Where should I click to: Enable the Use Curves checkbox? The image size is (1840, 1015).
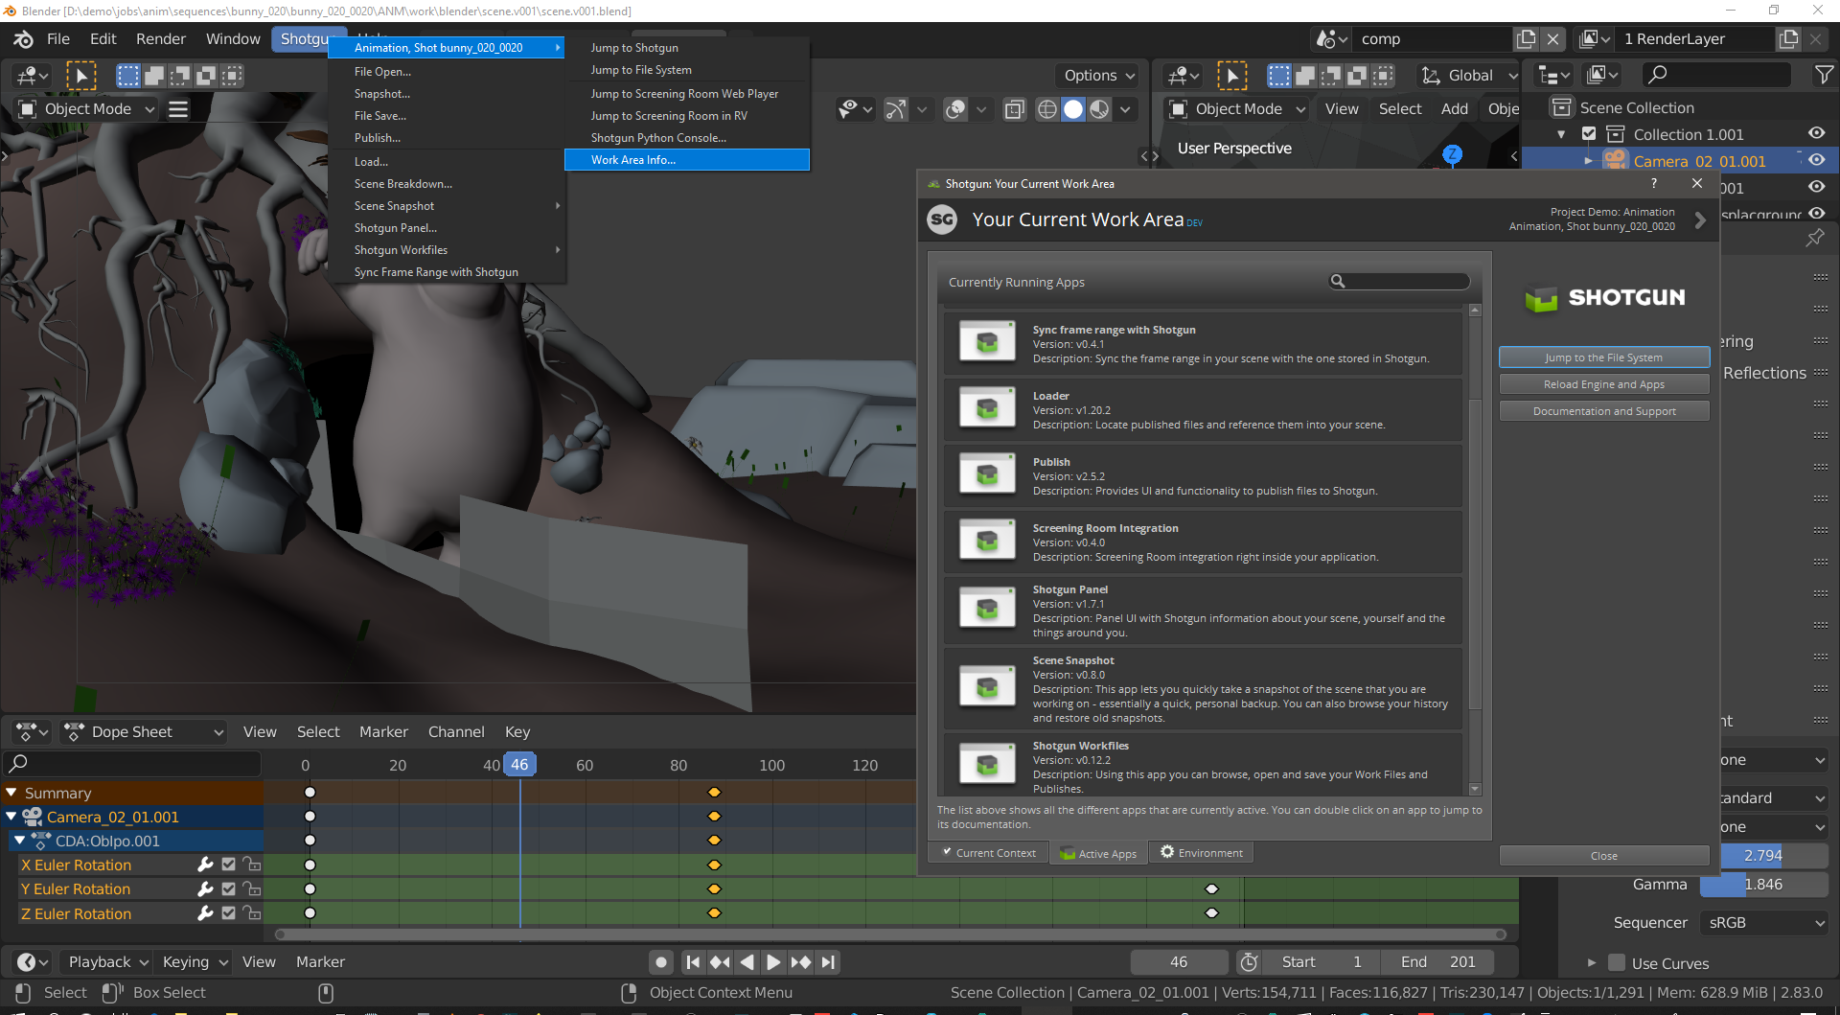(1617, 963)
